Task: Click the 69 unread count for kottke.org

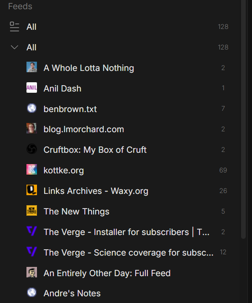Action: point(223,170)
